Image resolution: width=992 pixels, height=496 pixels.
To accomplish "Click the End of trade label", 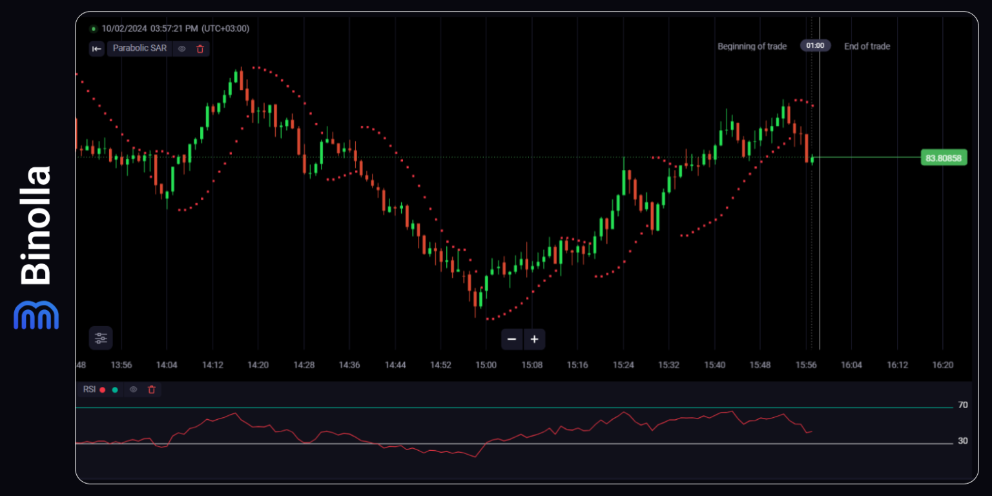I will [867, 45].
